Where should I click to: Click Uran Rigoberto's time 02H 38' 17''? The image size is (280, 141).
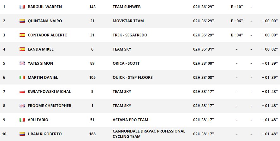204,134
